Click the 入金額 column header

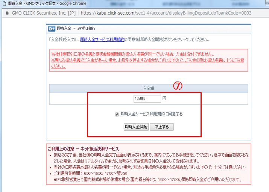pos(149,88)
